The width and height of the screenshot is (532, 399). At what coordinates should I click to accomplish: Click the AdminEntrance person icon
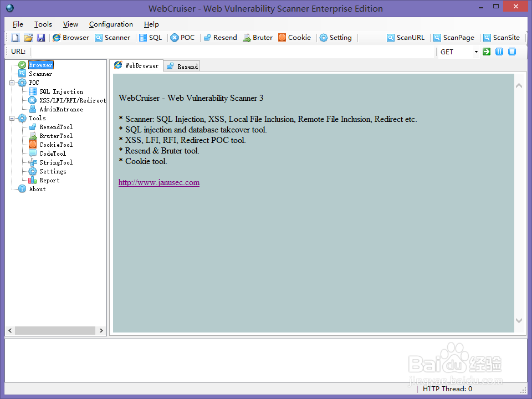pyautogui.click(x=33, y=109)
